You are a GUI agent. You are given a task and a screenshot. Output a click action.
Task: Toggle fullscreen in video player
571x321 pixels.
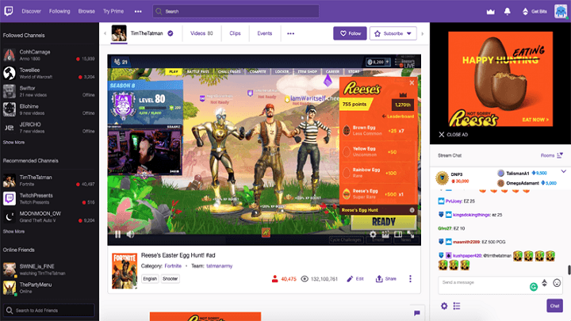(411, 235)
